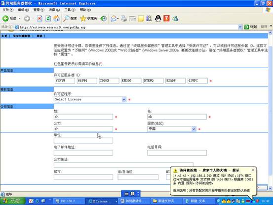Print the page using the printer icon
273x205 pixels.
pos(124,18)
